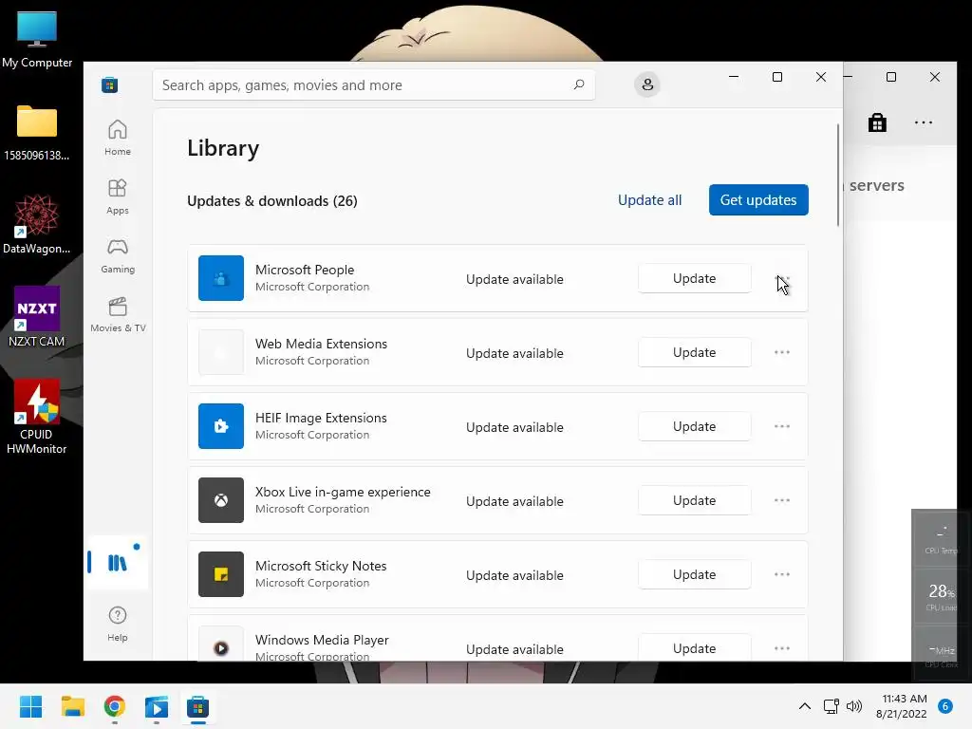The width and height of the screenshot is (972, 729).
Task: Click the media player taskbar icon
Action: [157, 706]
